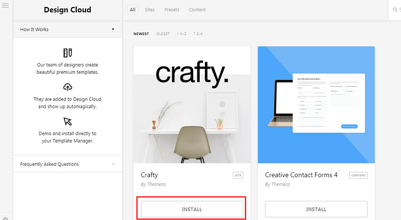The height and width of the screenshot is (220, 401).
Task: Click the Creative Contact Forms 4 title
Action: click(301, 175)
